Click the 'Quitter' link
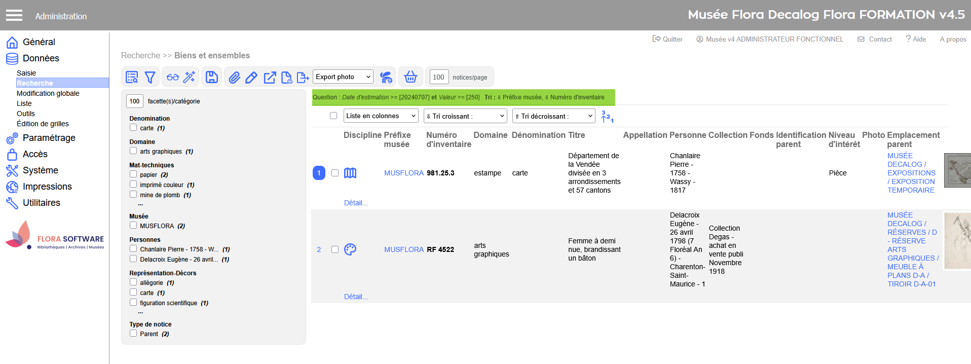971x364 pixels. pos(667,39)
